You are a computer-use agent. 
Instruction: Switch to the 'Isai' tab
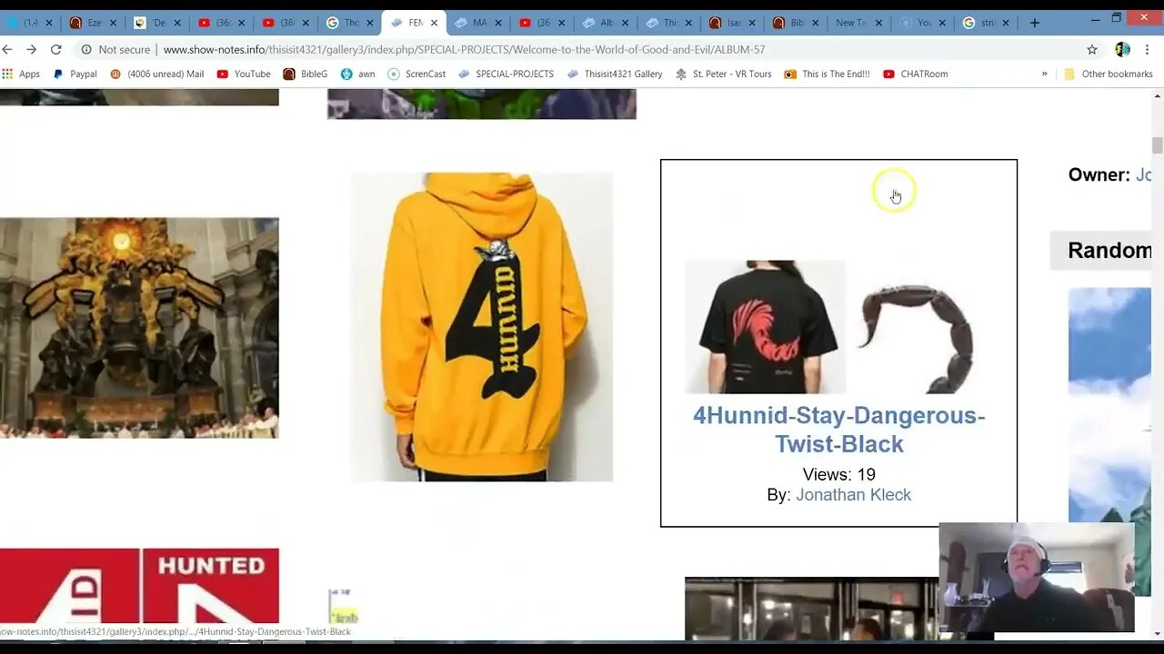tap(733, 23)
